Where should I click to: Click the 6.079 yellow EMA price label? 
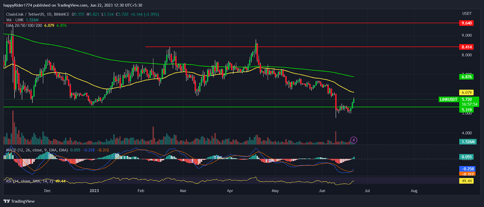click(466, 93)
